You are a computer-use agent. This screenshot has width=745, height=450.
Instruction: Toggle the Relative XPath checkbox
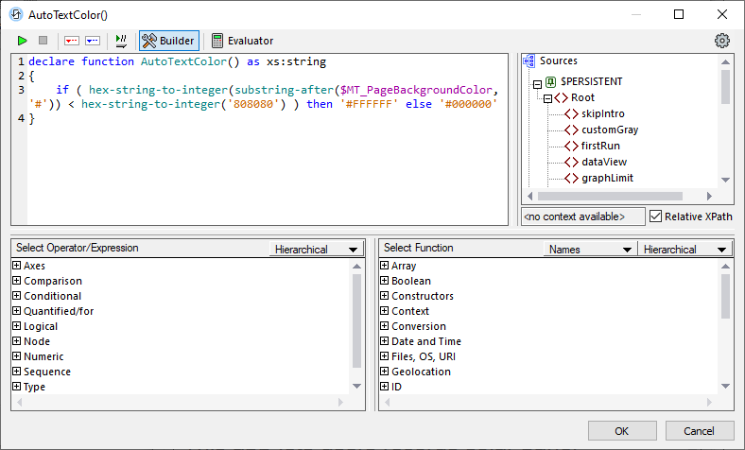pyautogui.click(x=657, y=216)
